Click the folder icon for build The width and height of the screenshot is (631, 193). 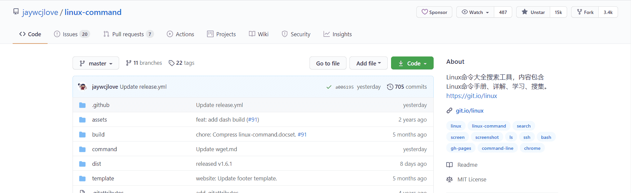[83, 135]
